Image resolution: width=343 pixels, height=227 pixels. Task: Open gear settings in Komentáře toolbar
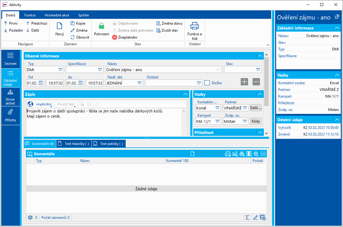(256, 154)
